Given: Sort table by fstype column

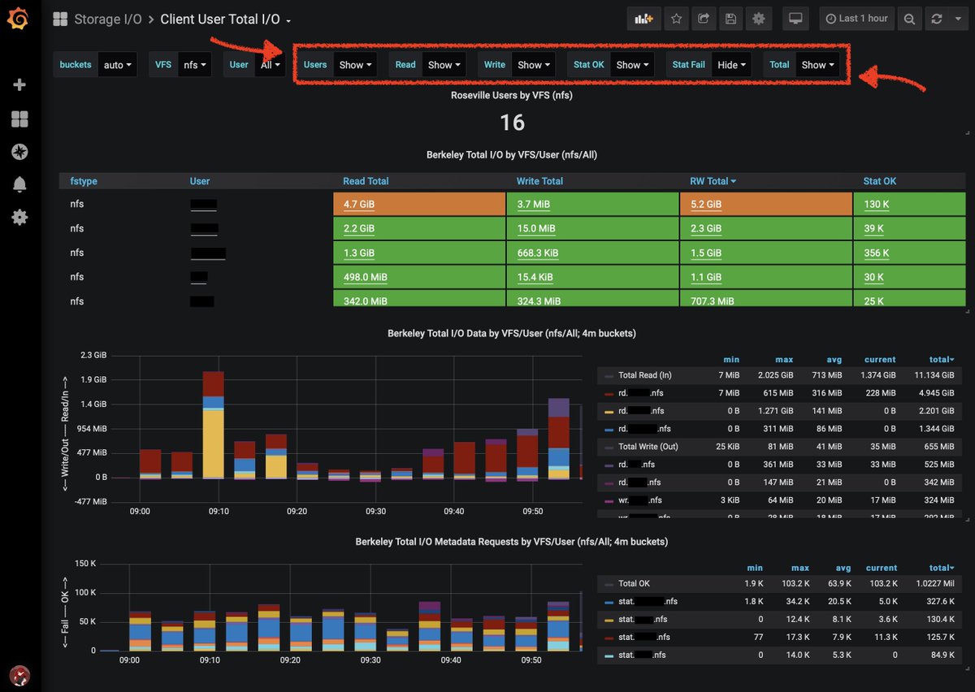Looking at the screenshot, I should [x=84, y=181].
